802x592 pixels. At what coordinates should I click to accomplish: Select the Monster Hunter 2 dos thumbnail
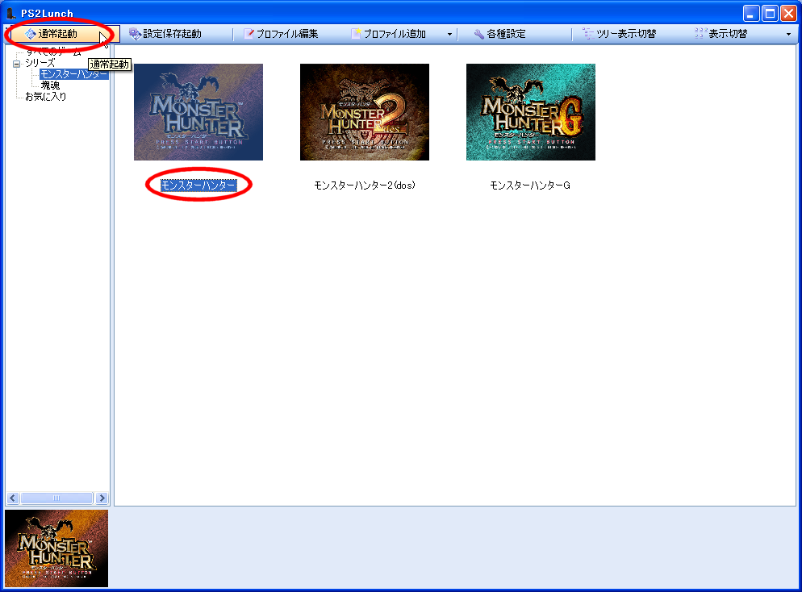pyautogui.click(x=365, y=112)
